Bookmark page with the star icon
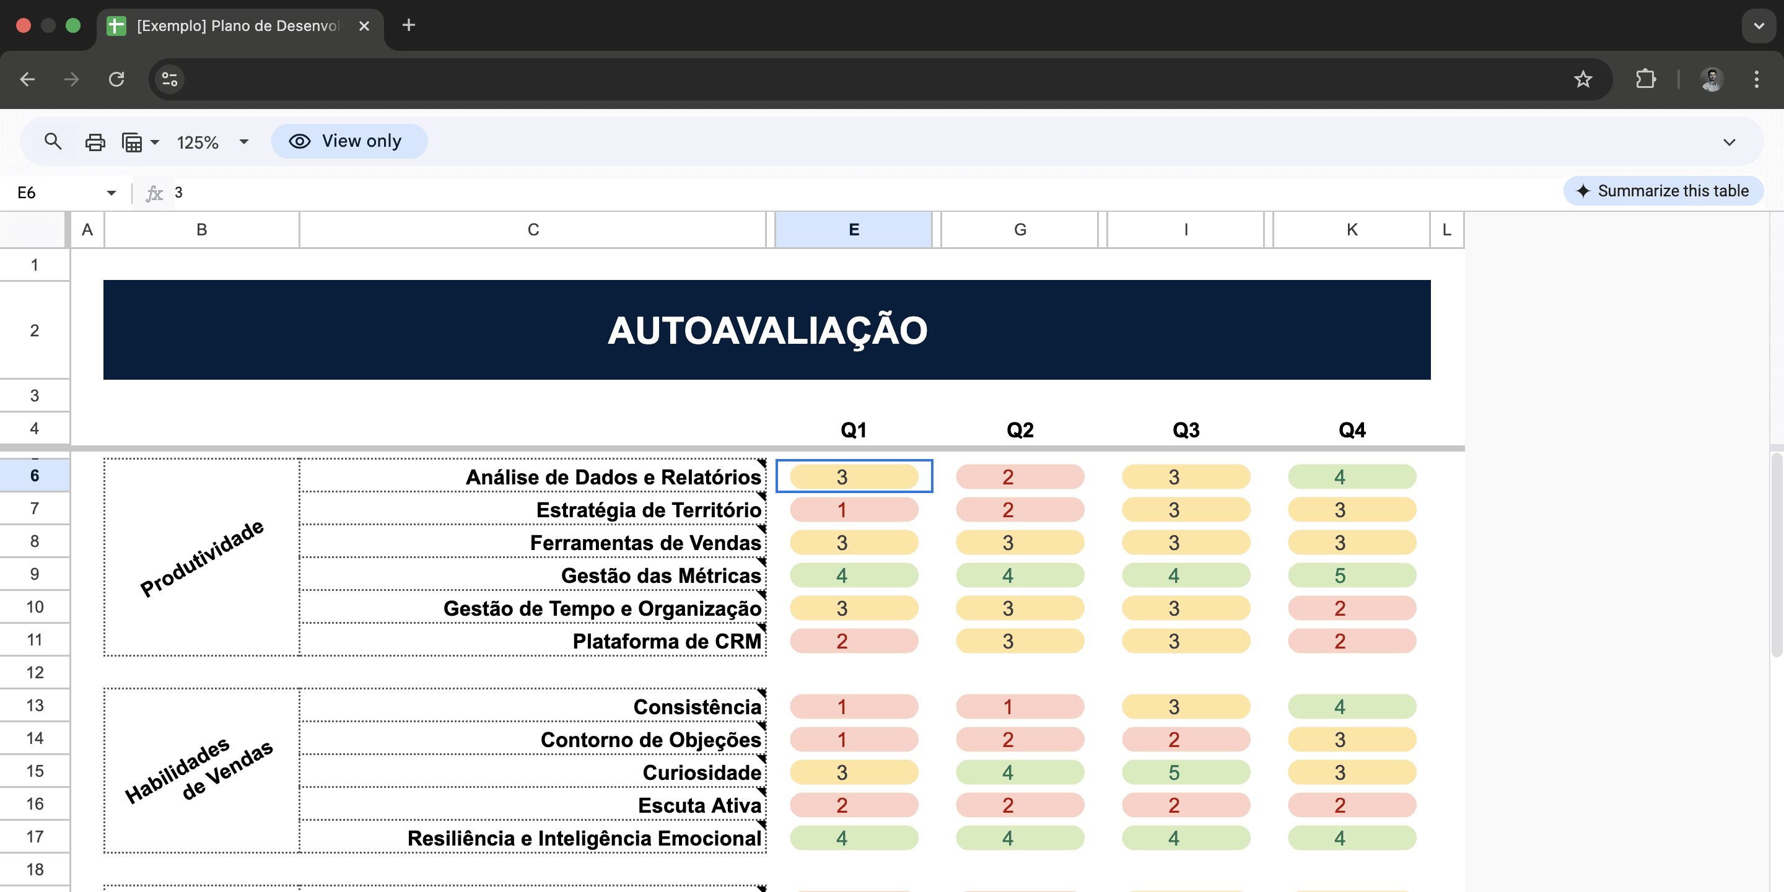This screenshot has width=1784, height=892. click(1583, 79)
